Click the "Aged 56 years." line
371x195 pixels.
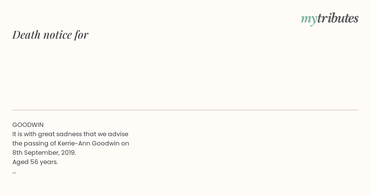(x=35, y=162)
